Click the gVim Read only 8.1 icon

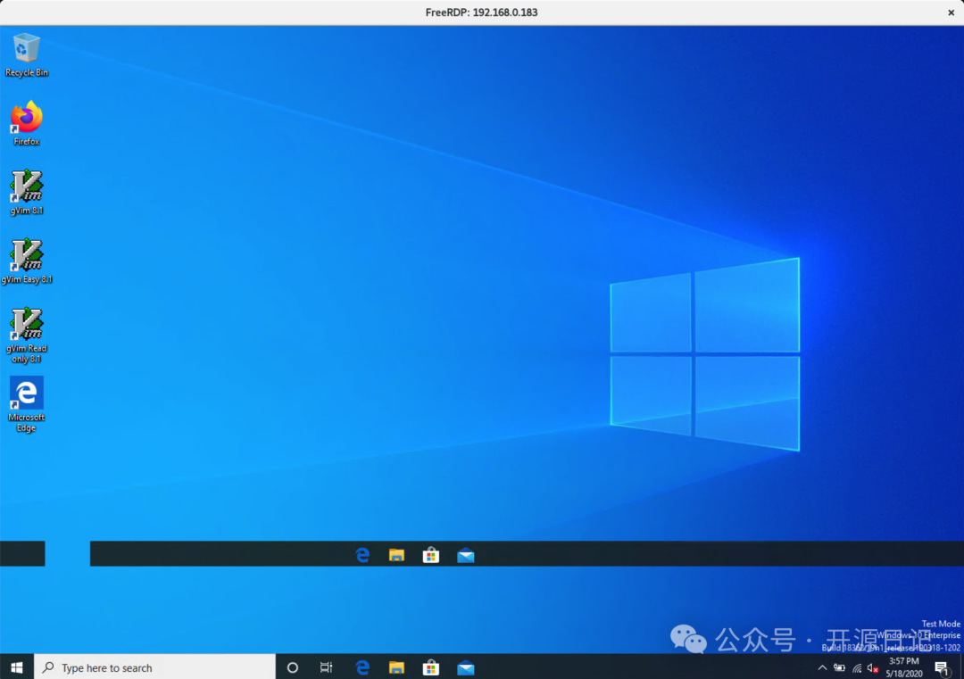tap(27, 325)
